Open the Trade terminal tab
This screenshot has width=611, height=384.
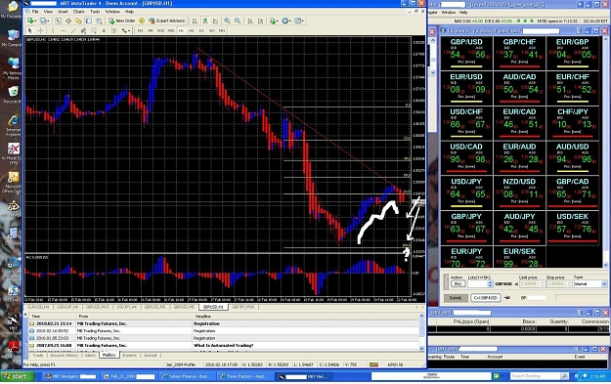click(38, 356)
